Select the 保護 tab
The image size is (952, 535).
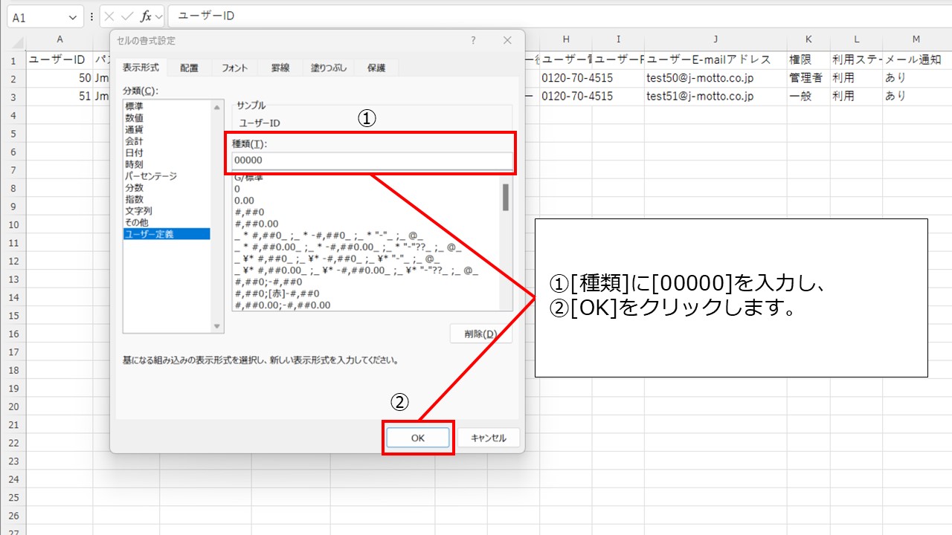coord(376,68)
